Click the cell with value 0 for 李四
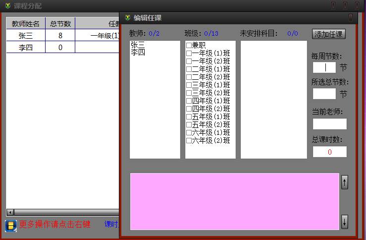This screenshot has width=366, height=240. pyautogui.click(x=60, y=48)
